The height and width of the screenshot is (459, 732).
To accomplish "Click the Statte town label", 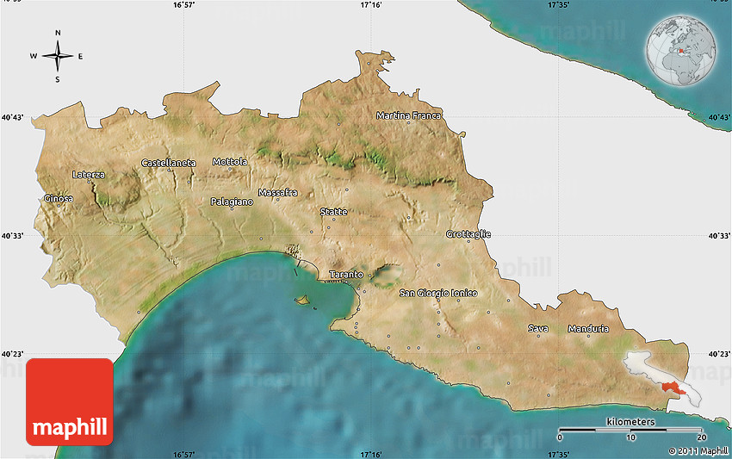I will pos(333,212).
